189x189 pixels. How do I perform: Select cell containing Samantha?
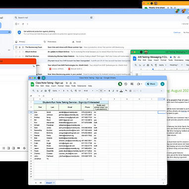(x=40, y=130)
